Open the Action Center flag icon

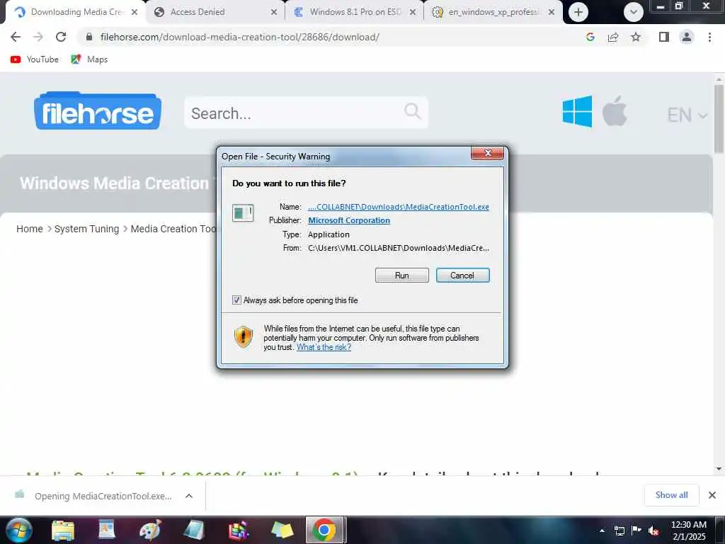coord(636,531)
